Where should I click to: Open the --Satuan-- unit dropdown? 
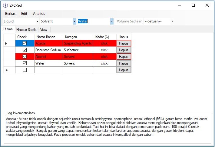pyautogui.click(x=172, y=22)
